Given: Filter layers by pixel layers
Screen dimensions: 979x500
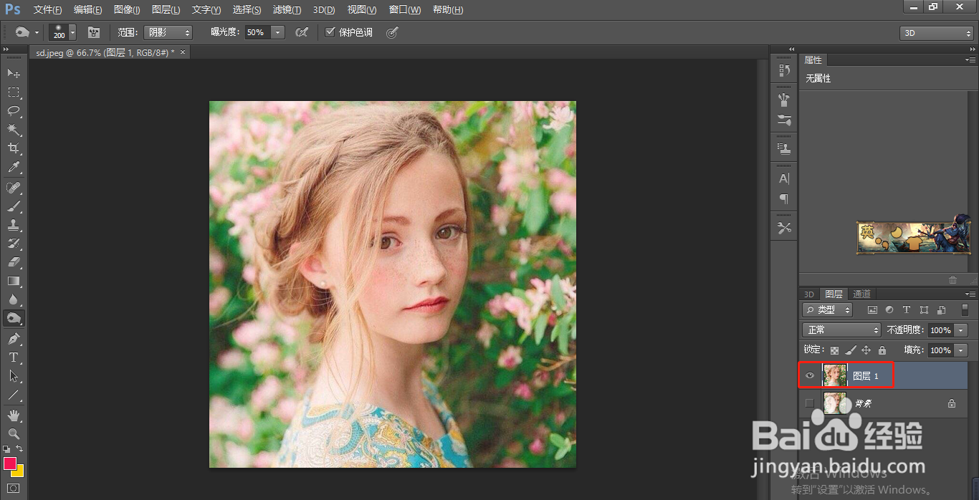Looking at the screenshot, I should (x=872, y=310).
